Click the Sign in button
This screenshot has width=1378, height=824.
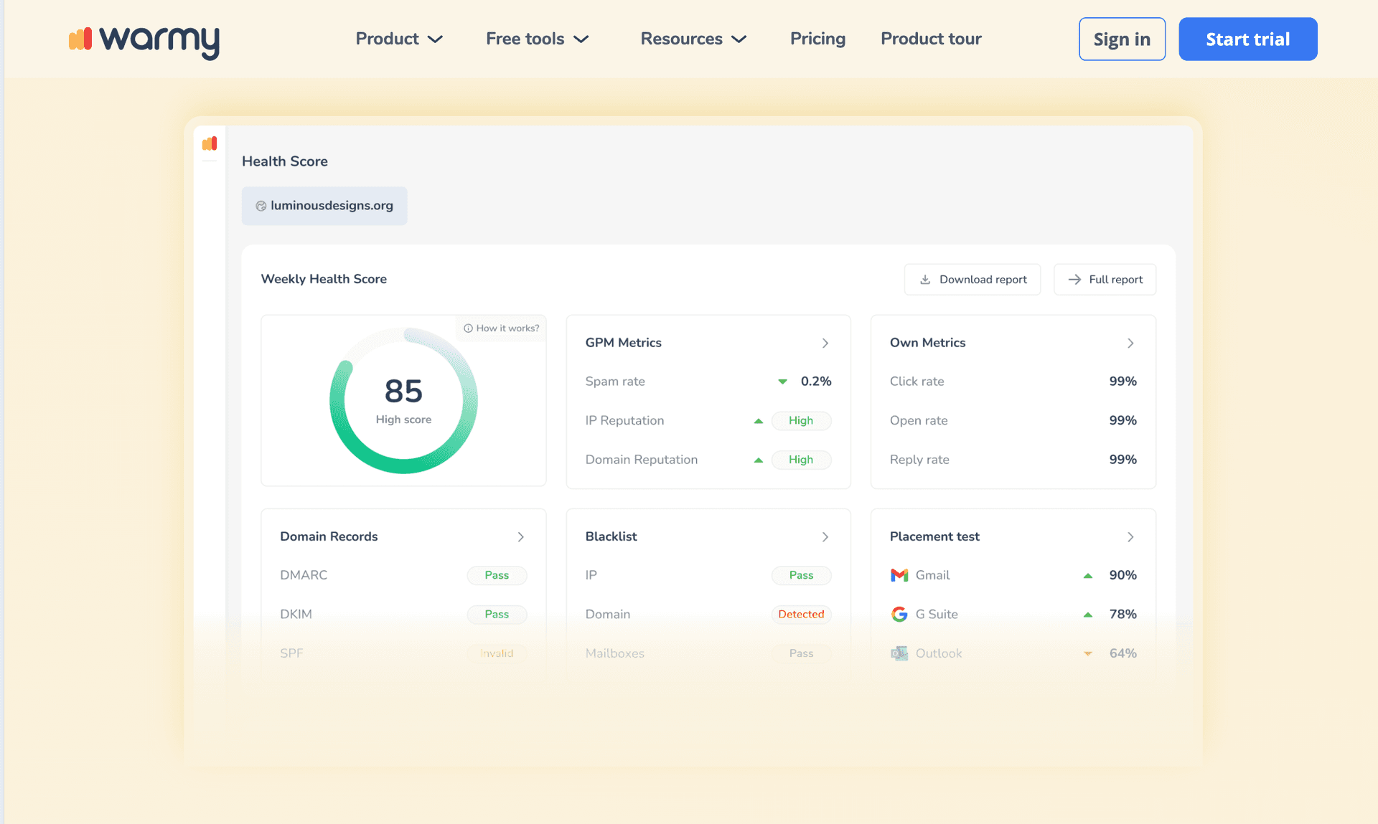click(1122, 39)
